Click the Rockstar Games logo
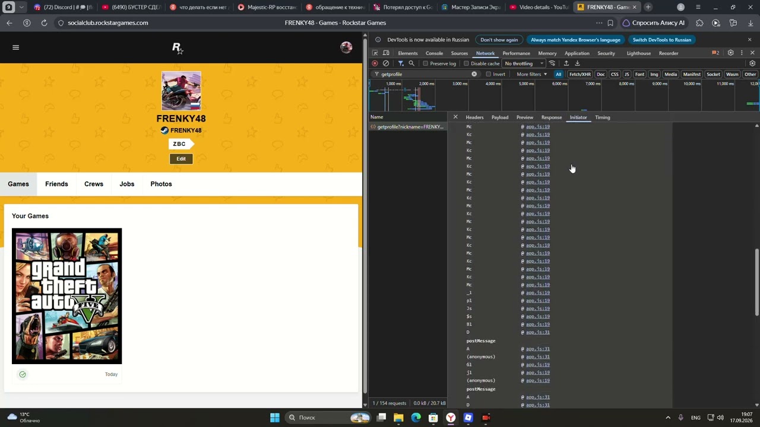This screenshot has height=427, width=760. 177,48
